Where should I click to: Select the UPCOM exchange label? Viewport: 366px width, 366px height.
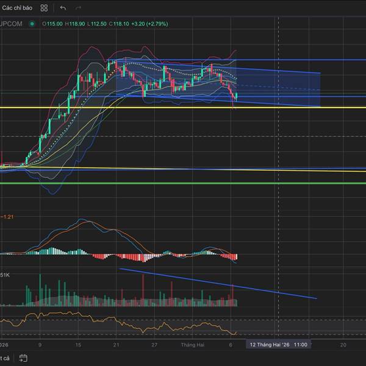[11, 24]
